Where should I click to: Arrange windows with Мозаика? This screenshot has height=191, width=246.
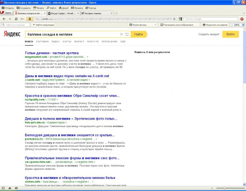click(x=77, y=8)
